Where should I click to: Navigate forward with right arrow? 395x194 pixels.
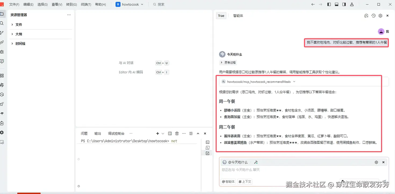click(x=320, y=5)
